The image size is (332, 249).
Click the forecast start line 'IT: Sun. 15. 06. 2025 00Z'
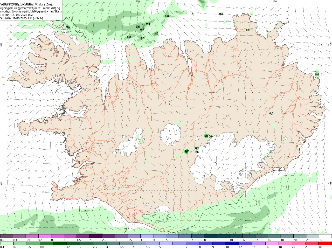[x=17, y=15]
